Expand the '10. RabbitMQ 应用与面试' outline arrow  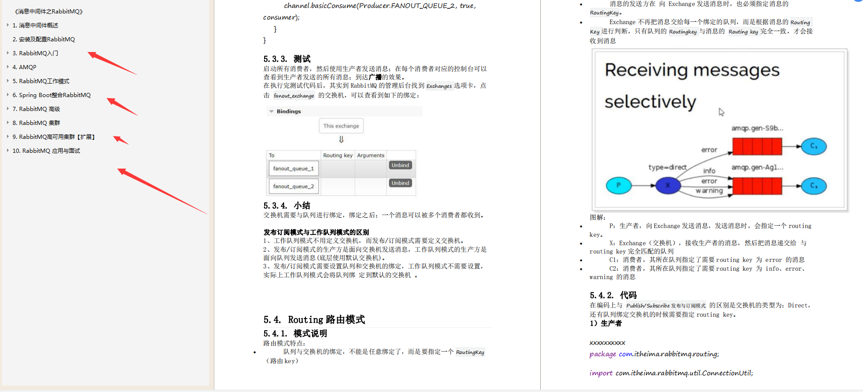click(x=8, y=150)
